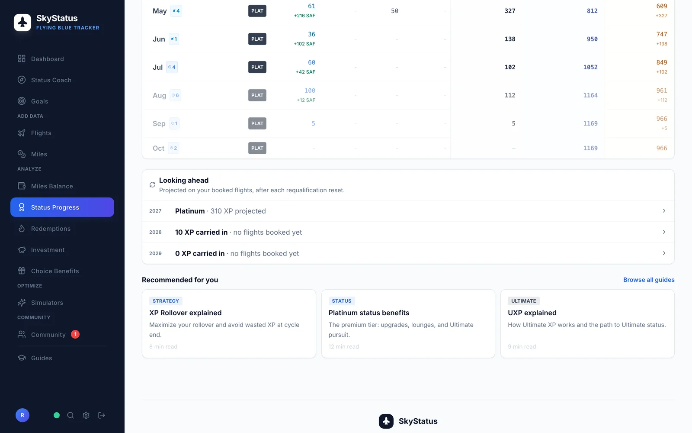This screenshot has width=692, height=433.
Task: Open Platinum status benefits guide
Action: (x=408, y=324)
